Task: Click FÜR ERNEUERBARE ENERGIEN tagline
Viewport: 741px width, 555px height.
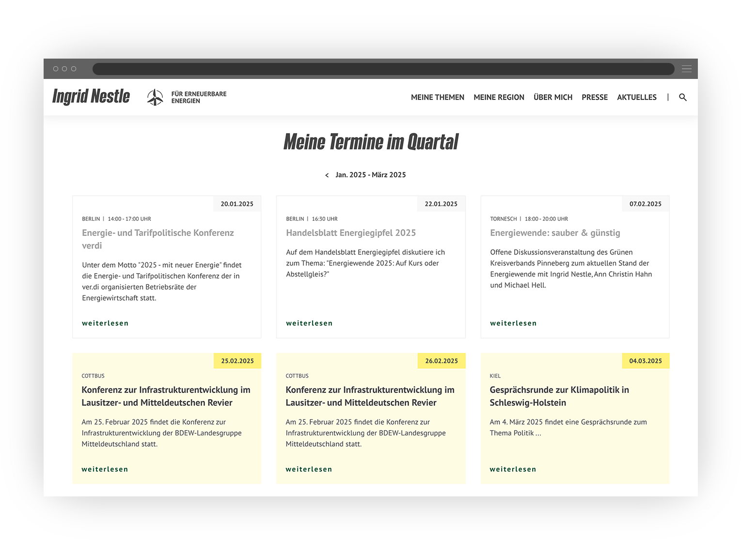Action: tap(199, 97)
